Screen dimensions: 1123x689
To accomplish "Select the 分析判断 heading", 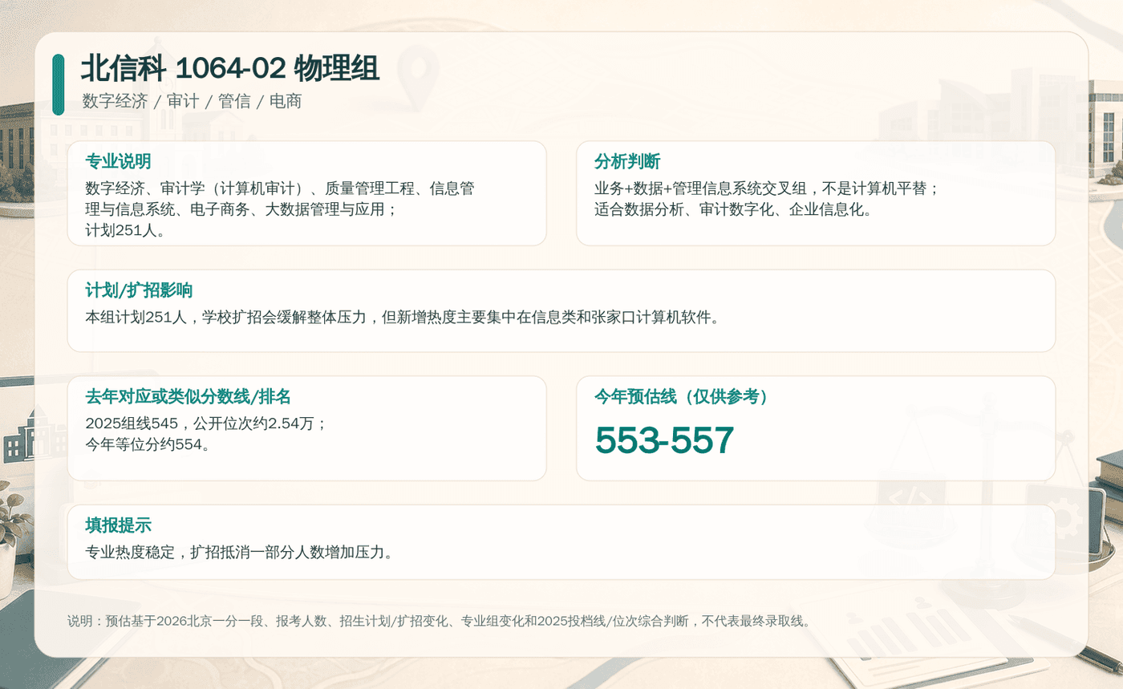I will click(x=626, y=161).
